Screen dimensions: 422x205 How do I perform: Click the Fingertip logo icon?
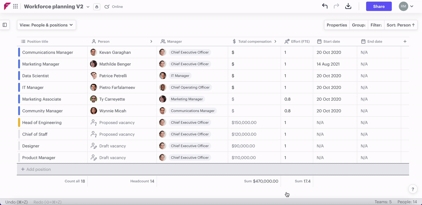[x=7, y=6]
